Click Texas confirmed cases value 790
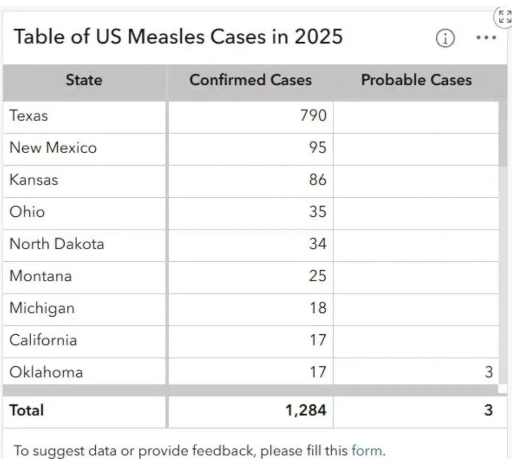 pos(313,116)
